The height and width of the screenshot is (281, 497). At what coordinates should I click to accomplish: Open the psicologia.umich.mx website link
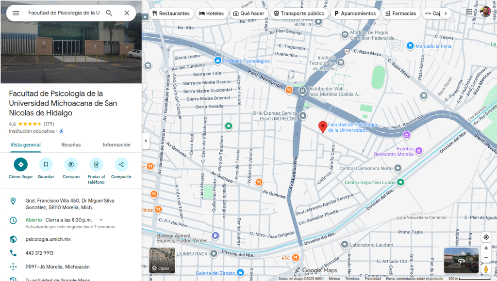click(48, 239)
